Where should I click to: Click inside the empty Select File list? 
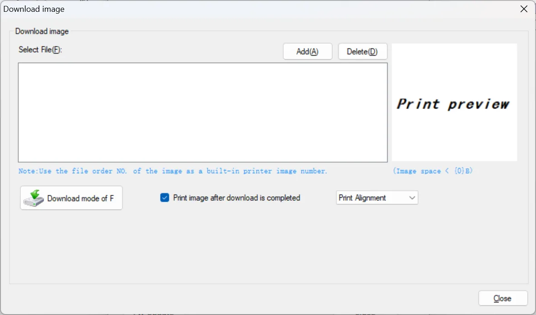[202, 112]
